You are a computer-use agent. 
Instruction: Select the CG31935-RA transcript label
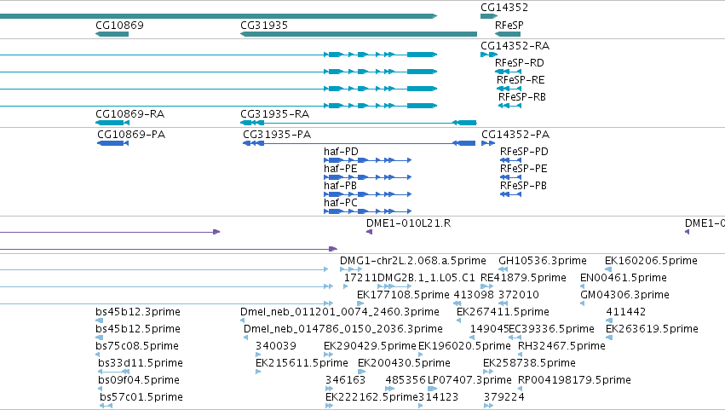[274, 114]
